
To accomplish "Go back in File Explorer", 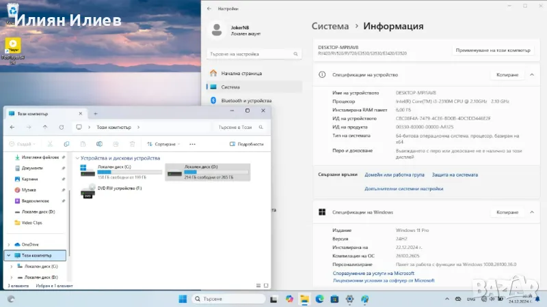I will [12, 128].
